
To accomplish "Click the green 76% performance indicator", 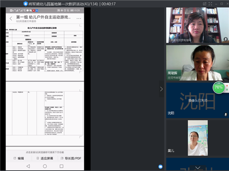I will coord(218,88).
